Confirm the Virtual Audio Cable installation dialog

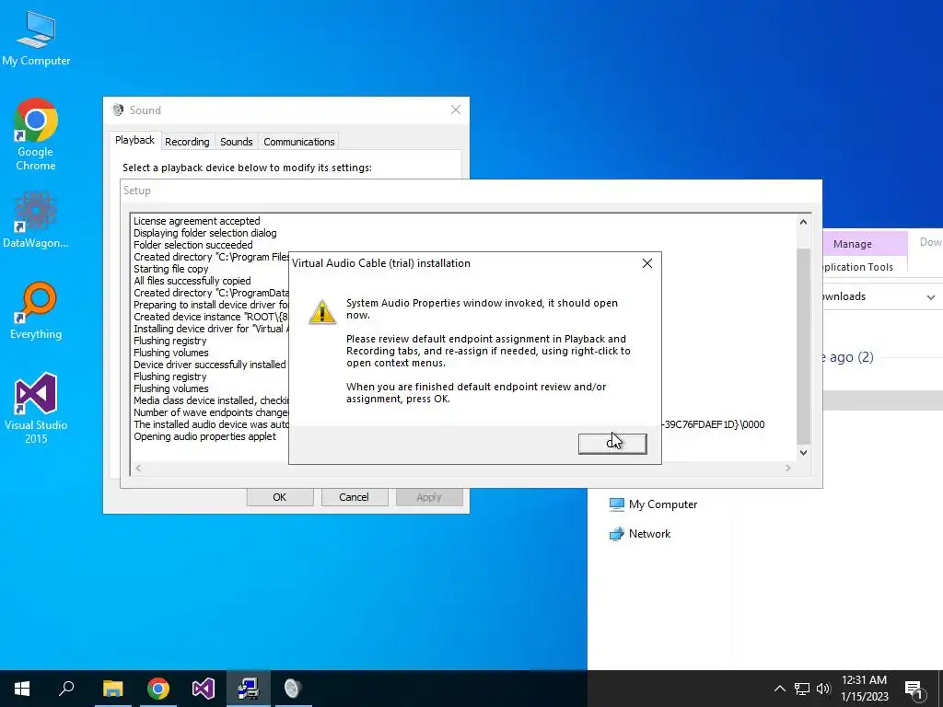(x=612, y=444)
